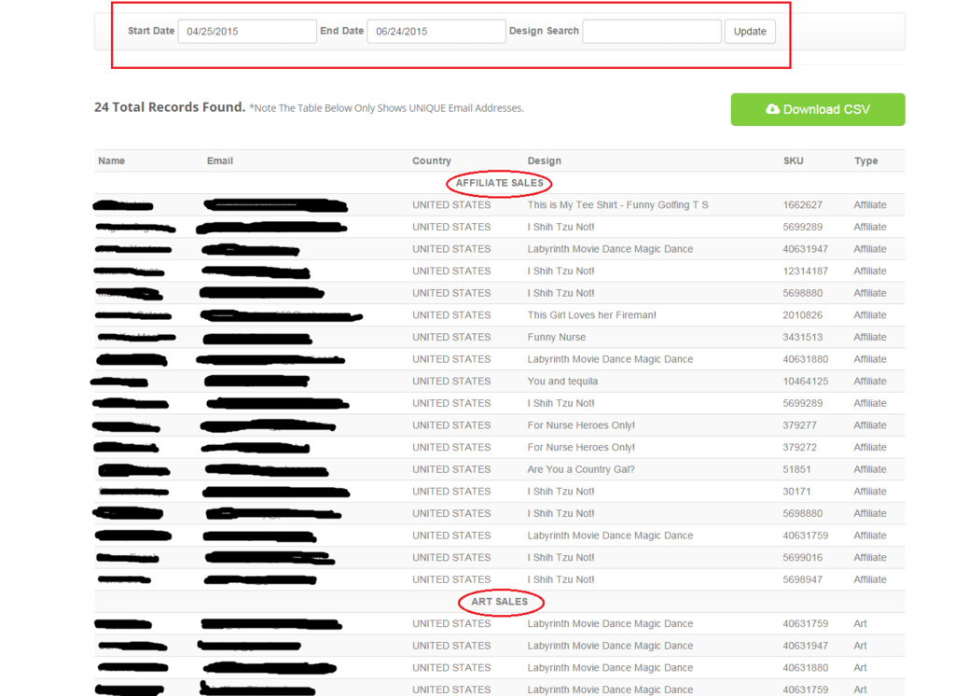This screenshot has height=696, width=955.
Task: Click the Start Date input field
Action: pyautogui.click(x=247, y=32)
